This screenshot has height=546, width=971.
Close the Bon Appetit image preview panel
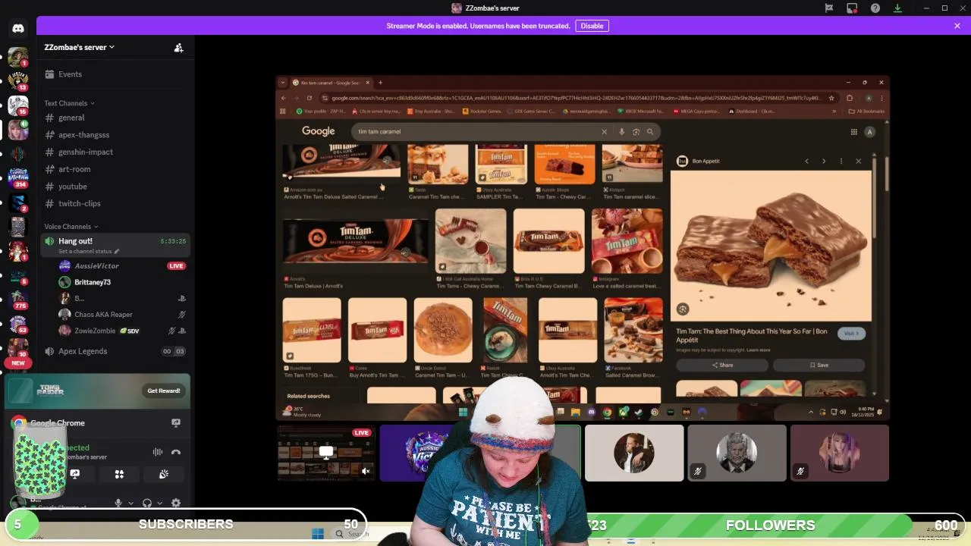click(x=858, y=161)
